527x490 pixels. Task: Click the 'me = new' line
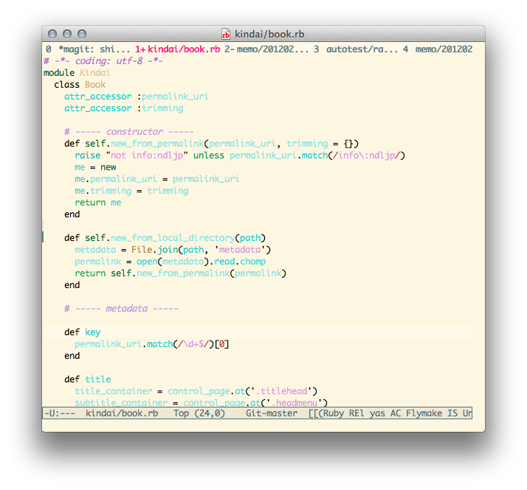95,167
